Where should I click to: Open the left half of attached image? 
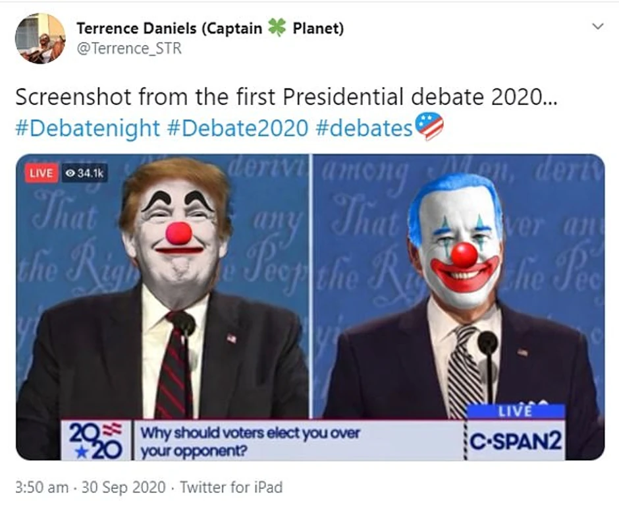163,307
